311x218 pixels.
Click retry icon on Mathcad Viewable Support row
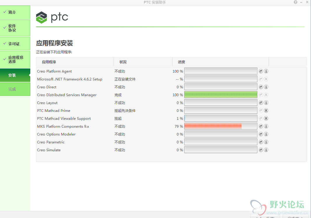pos(261,118)
